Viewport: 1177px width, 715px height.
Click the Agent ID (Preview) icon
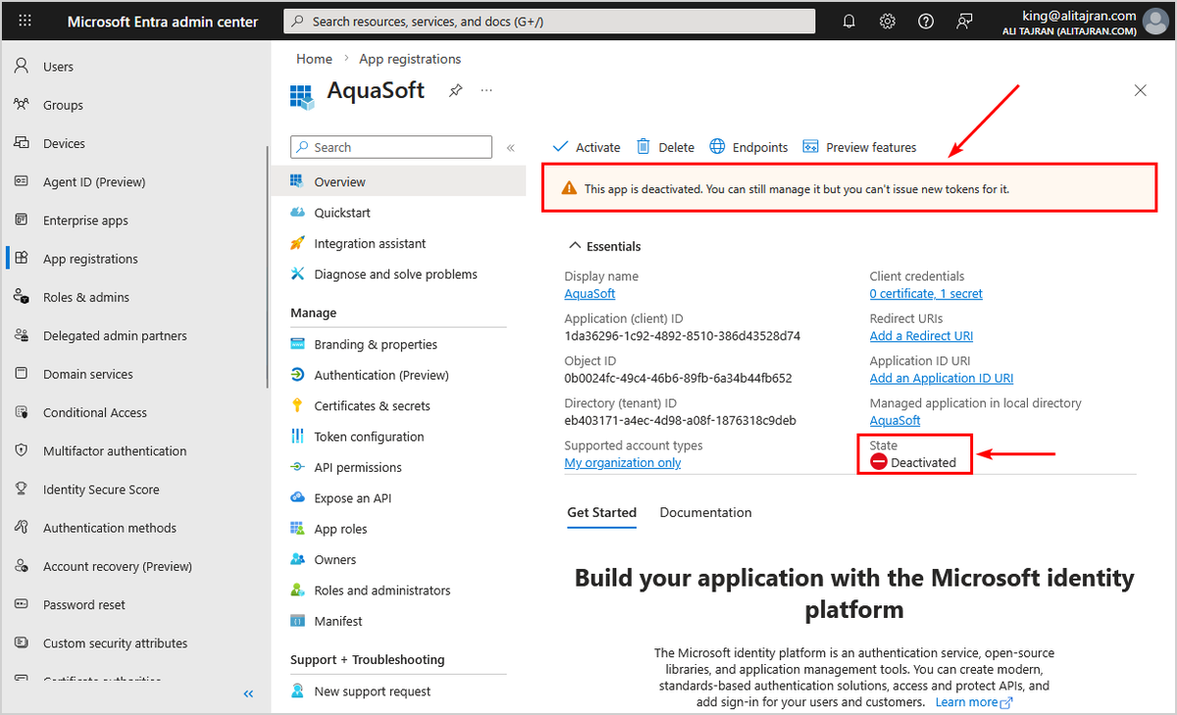(x=22, y=181)
